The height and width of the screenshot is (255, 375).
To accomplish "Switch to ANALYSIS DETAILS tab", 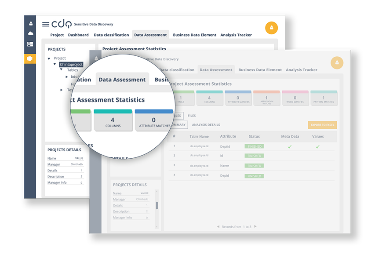I will (x=206, y=125).
